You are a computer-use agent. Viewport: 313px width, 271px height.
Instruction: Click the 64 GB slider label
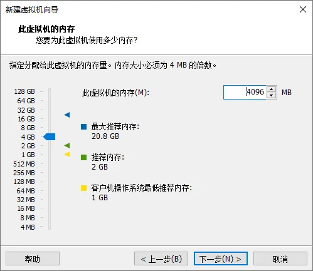[26, 101]
